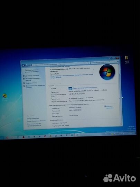
Task: Open 'Центр обновления Windows' link at bottom-left
Action: tap(36, 121)
